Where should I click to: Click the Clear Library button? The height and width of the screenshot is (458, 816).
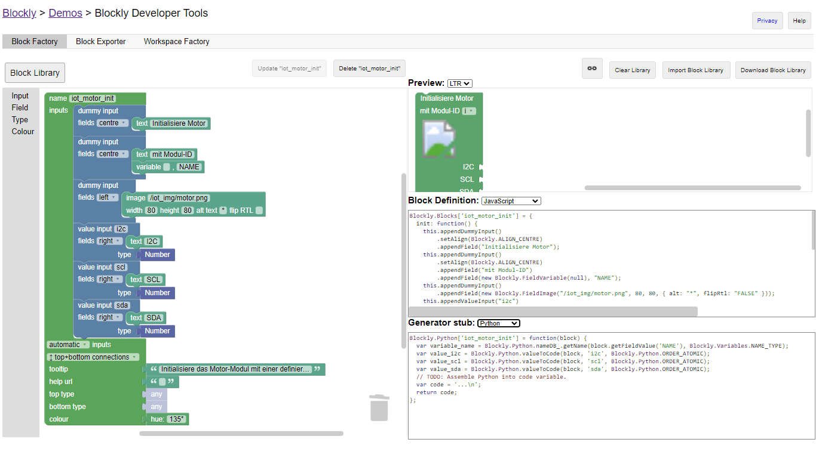pyautogui.click(x=633, y=70)
